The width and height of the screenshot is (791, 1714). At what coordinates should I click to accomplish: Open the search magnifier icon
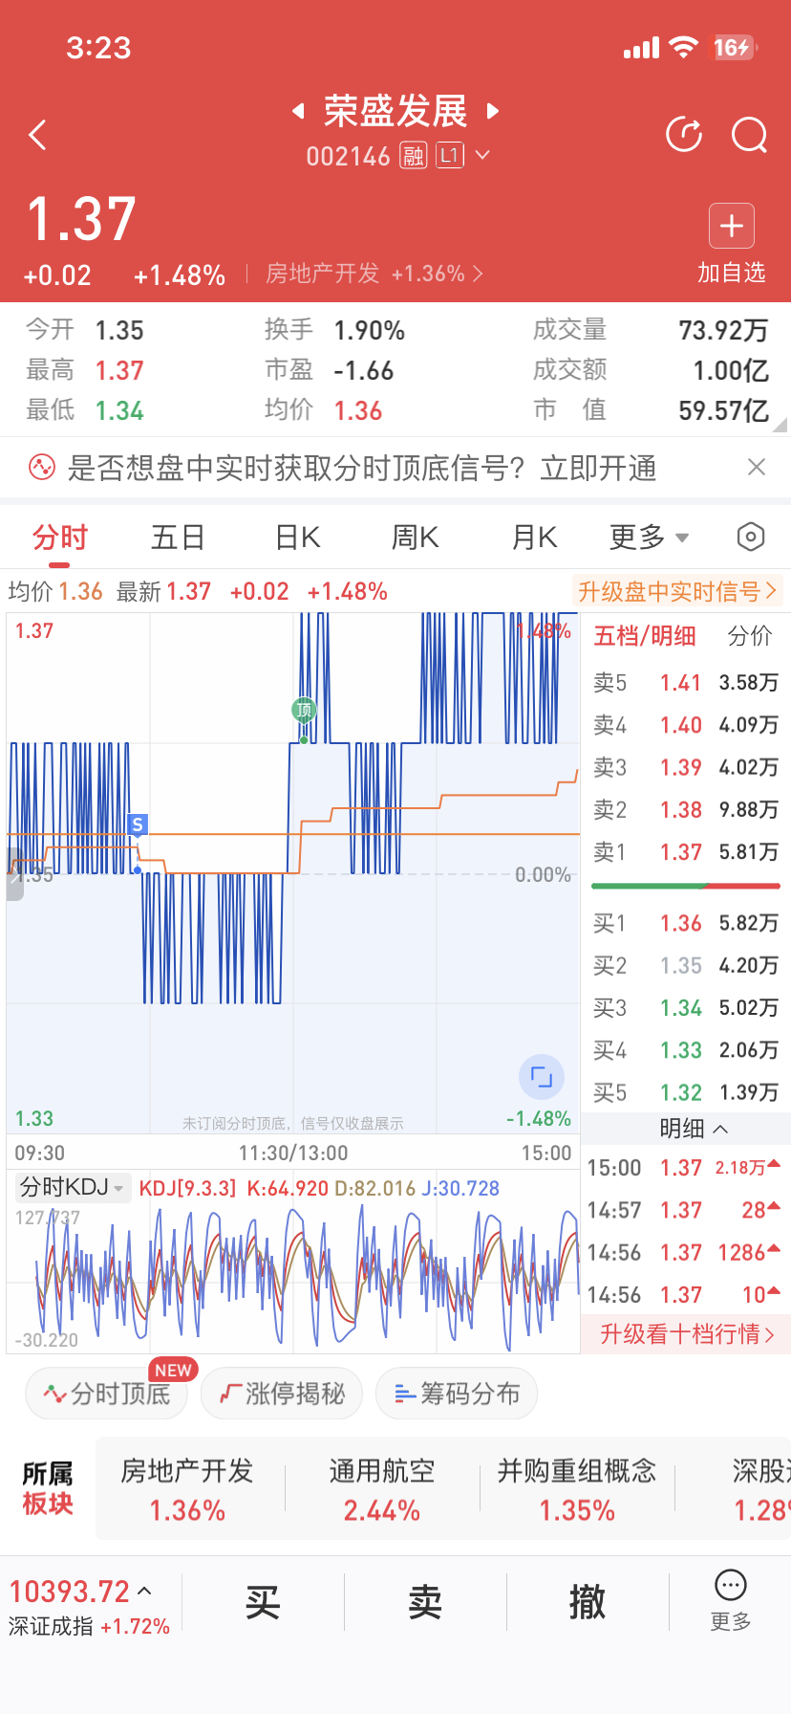750,135
